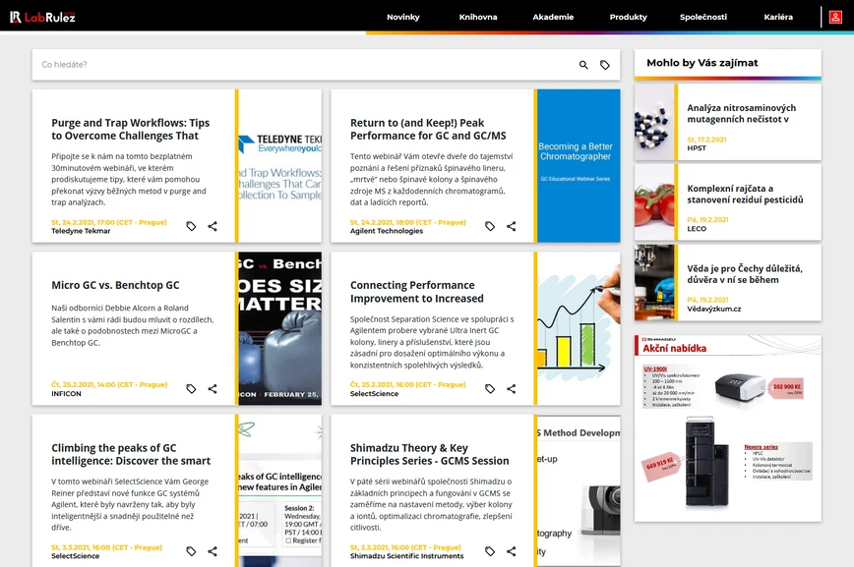The height and width of the screenshot is (567, 854).
Task: Share the Return to Peak Performance webinar
Action: 512,226
